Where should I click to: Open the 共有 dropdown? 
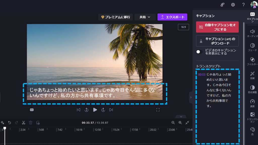click(x=145, y=17)
